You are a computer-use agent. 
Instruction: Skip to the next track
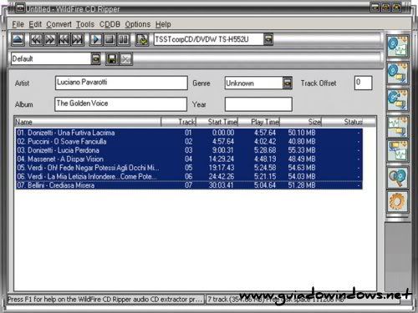78,39
